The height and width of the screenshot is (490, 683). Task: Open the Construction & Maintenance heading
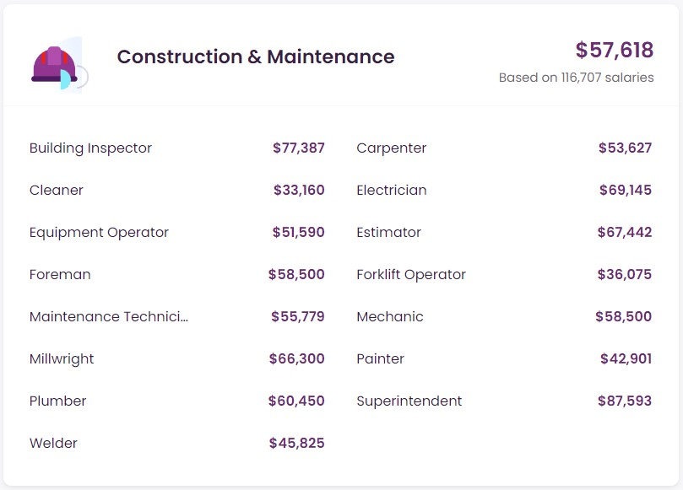[255, 57]
